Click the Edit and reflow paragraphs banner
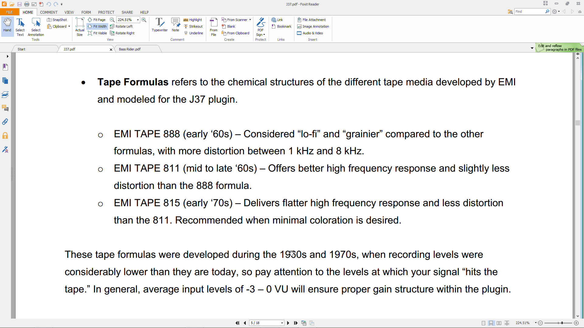The image size is (584, 328). pyautogui.click(x=559, y=48)
